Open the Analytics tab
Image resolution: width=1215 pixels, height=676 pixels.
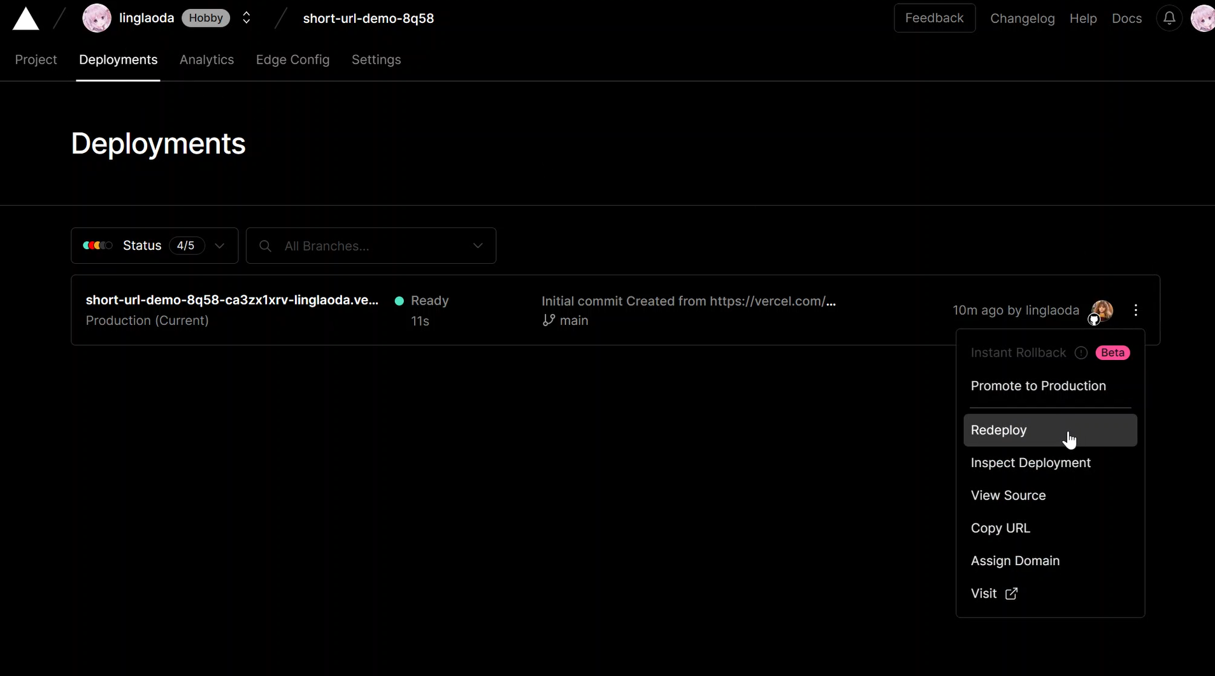coord(206,59)
